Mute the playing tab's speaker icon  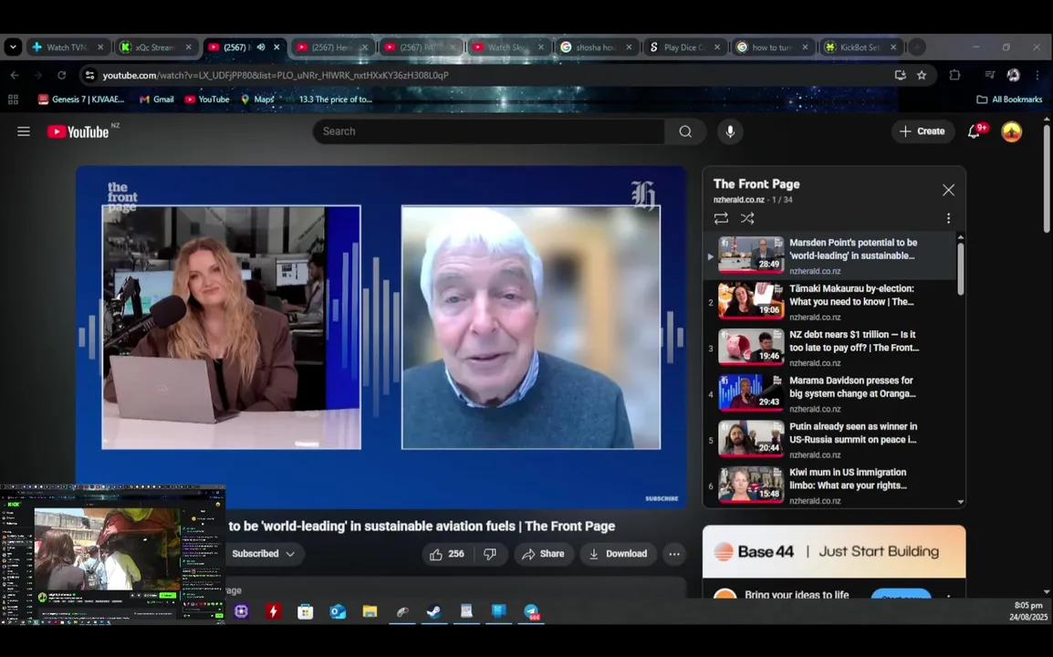pos(261,47)
